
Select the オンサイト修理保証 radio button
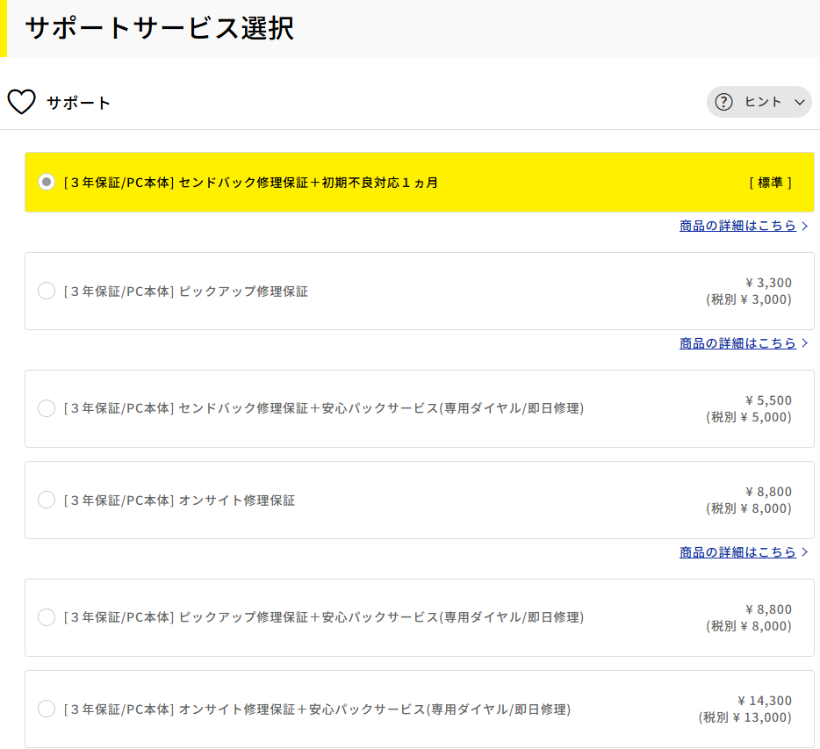pos(47,500)
